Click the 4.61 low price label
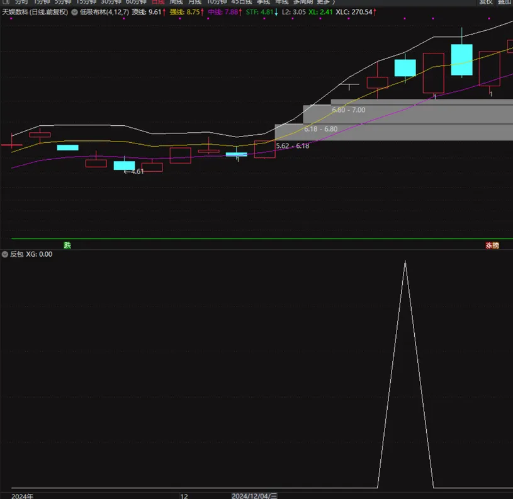The width and height of the screenshot is (513, 499). click(x=134, y=172)
